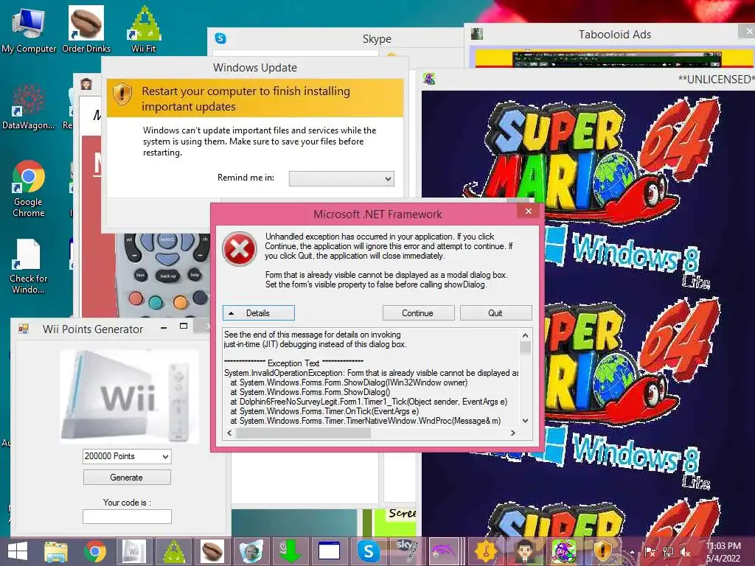
Task: Open Check for Windo... desktop file
Action: pos(29,266)
